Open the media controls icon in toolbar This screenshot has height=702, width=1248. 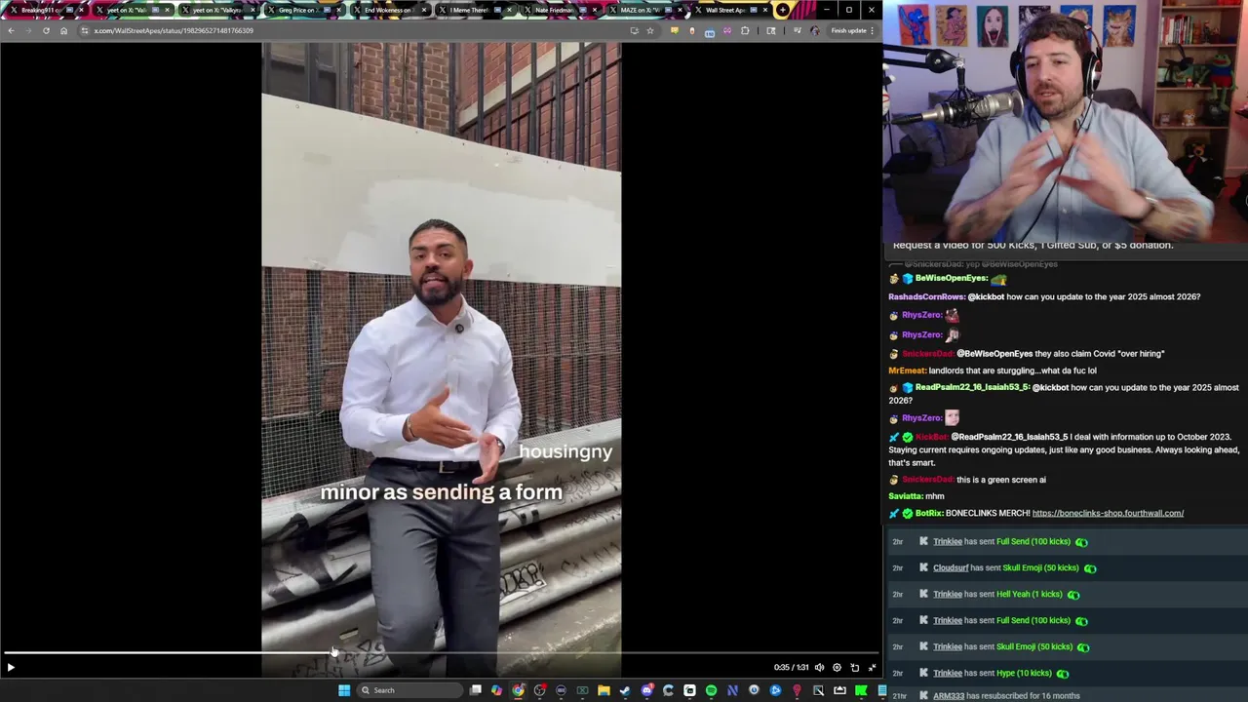click(798, 30)
